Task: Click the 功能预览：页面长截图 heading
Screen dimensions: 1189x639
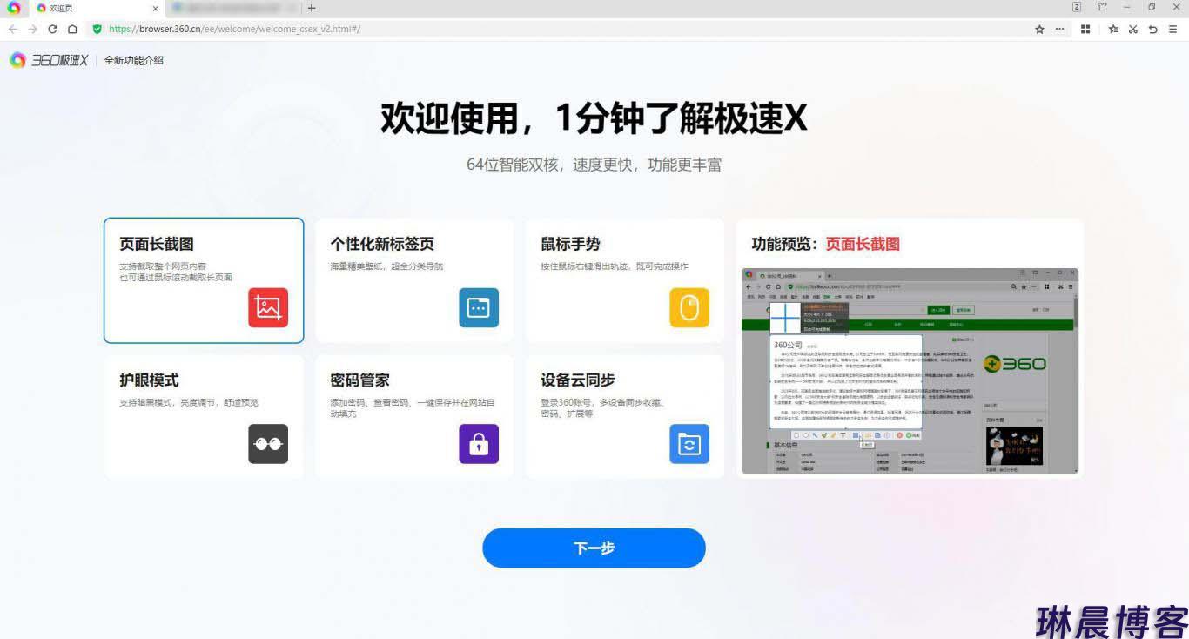Action: click(x=825, y=244)
